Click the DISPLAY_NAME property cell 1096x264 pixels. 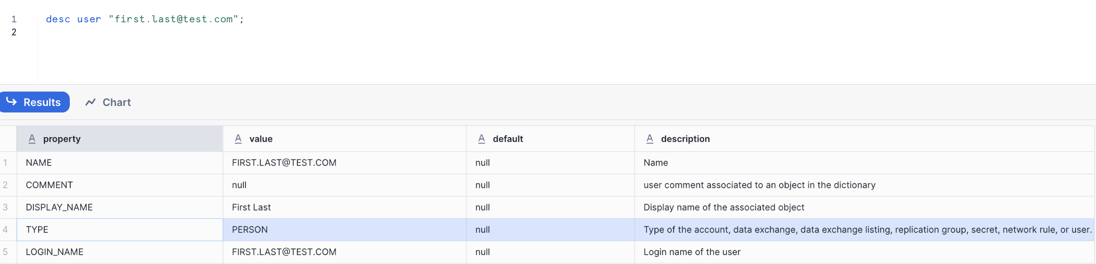pos(59,207)
